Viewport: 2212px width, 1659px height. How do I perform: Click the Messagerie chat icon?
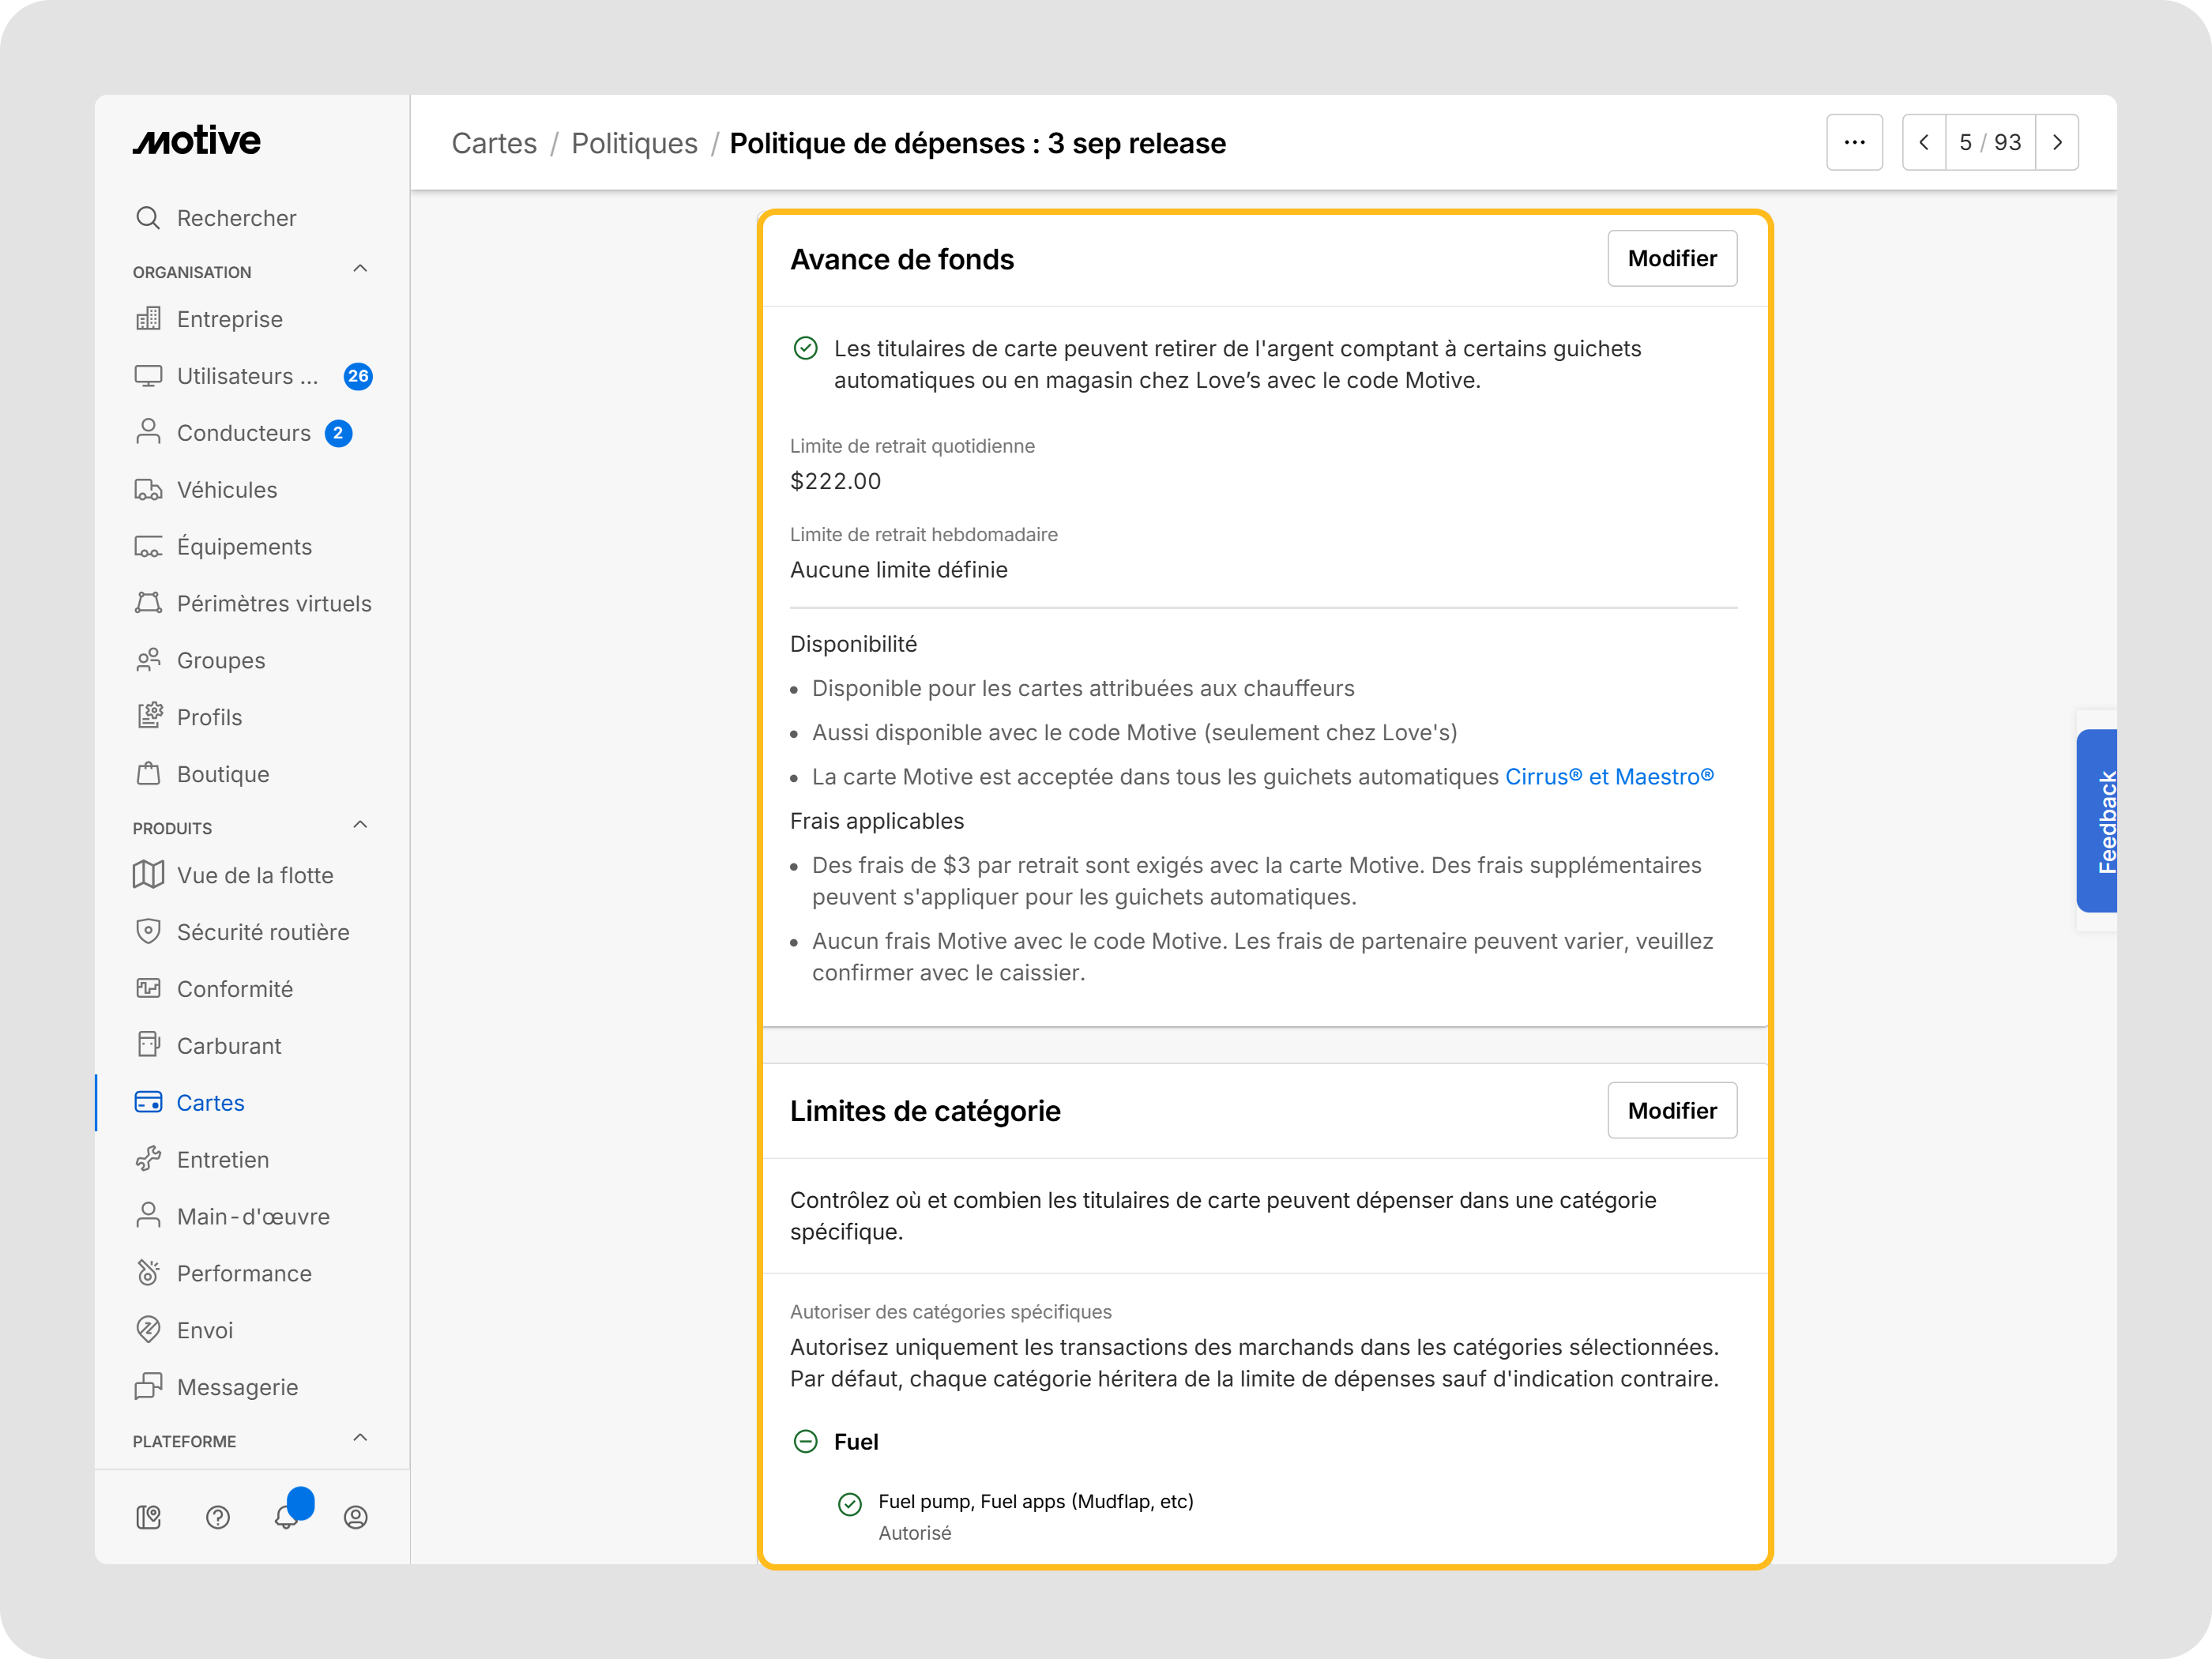coord(148,1387)
